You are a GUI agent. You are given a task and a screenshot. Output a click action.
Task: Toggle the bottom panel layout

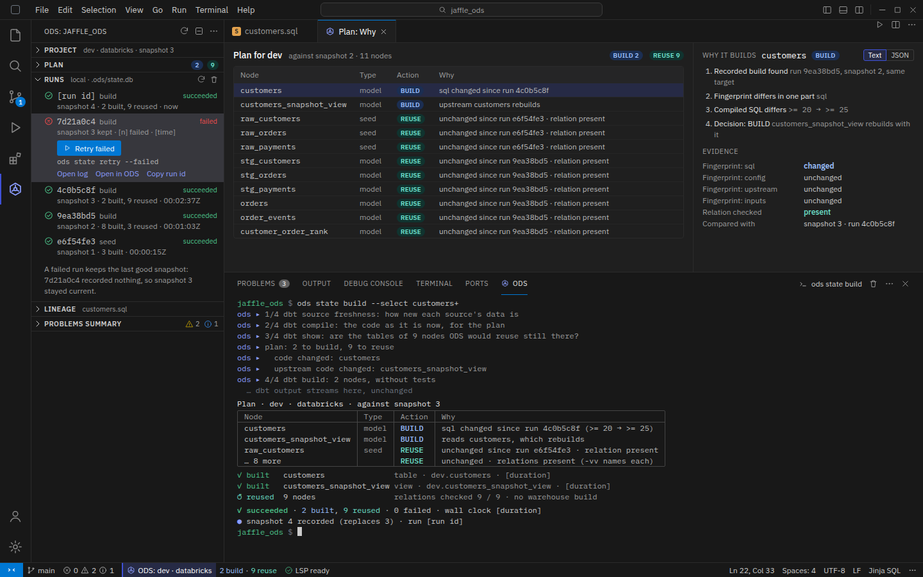(x=843, y=10)
